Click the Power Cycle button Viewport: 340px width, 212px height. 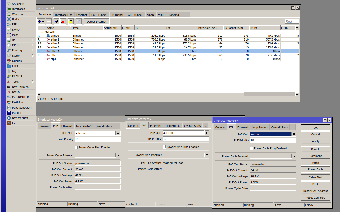click(x=316, y=169)
